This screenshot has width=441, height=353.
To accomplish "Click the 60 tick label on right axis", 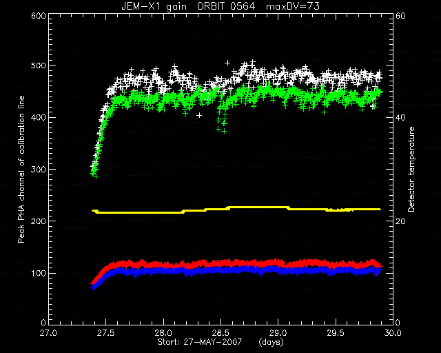I will click(x=401, y=16).
